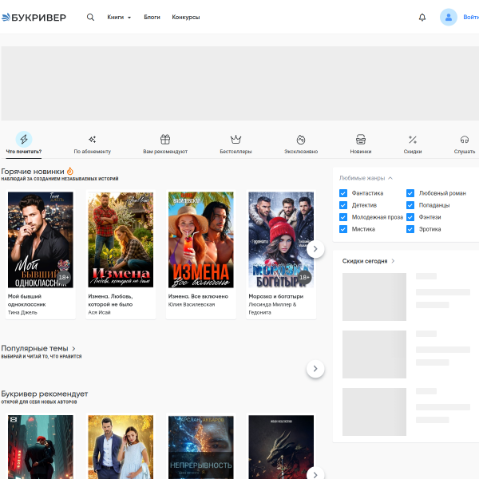Select the gift 'Вам рекомендуют' icon
This screenshot has width=479, height=479.
click(165, 139)
